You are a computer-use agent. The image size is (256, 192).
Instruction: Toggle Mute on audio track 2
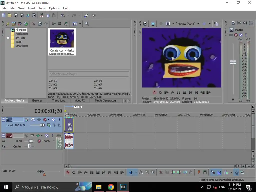point(46,136)
